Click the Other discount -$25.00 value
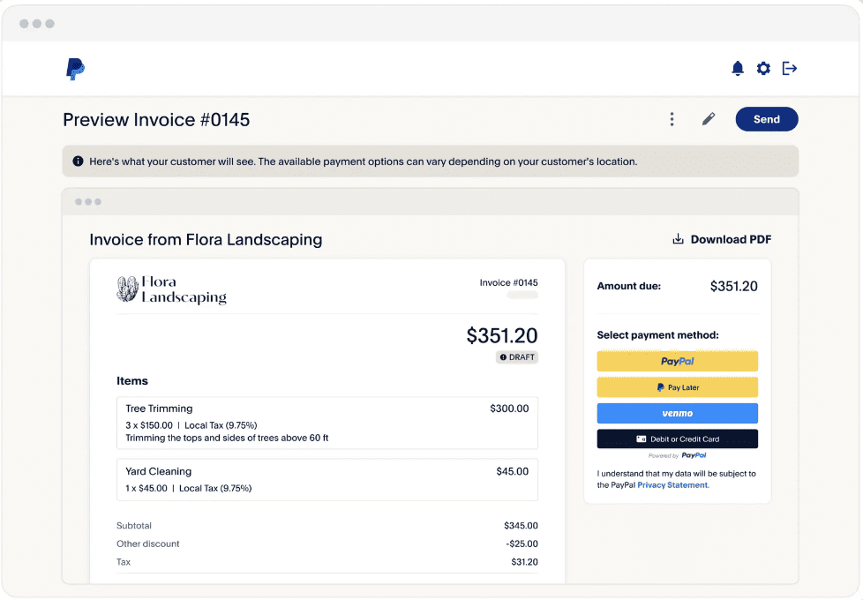The height and width of the screenshot is (600, 863). click(522, 544)
